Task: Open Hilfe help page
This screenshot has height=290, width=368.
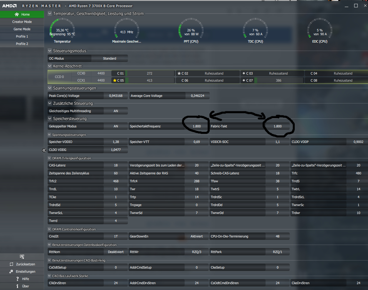Action: pos(22,279)
